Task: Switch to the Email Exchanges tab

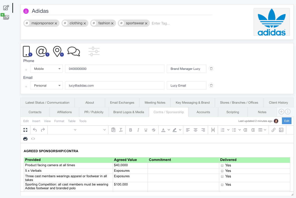Action: point(122,103)
